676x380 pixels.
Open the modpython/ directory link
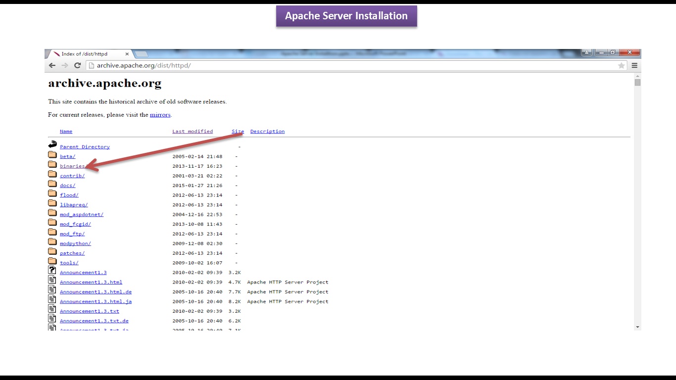pyautogui.click(x=75, y=243)
